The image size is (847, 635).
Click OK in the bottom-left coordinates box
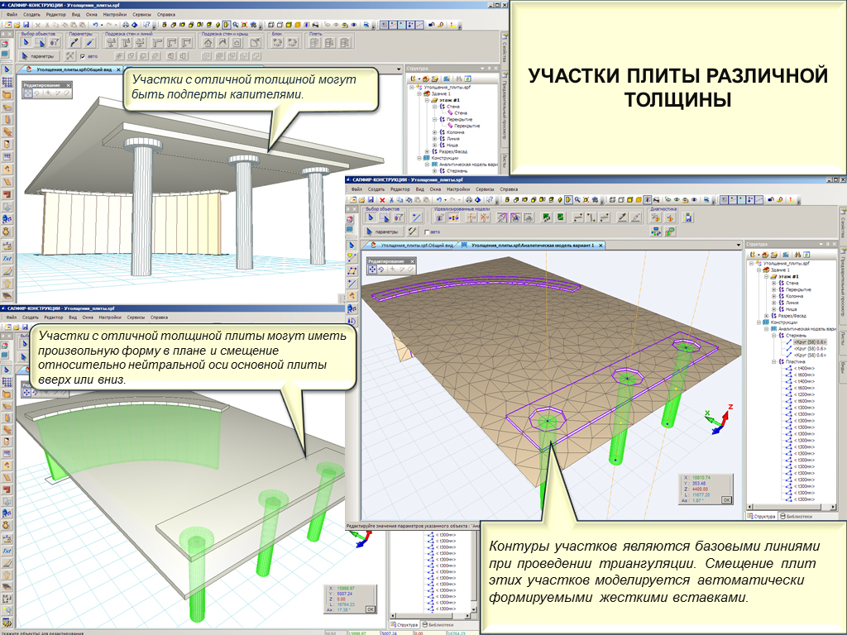pos(369,609)
